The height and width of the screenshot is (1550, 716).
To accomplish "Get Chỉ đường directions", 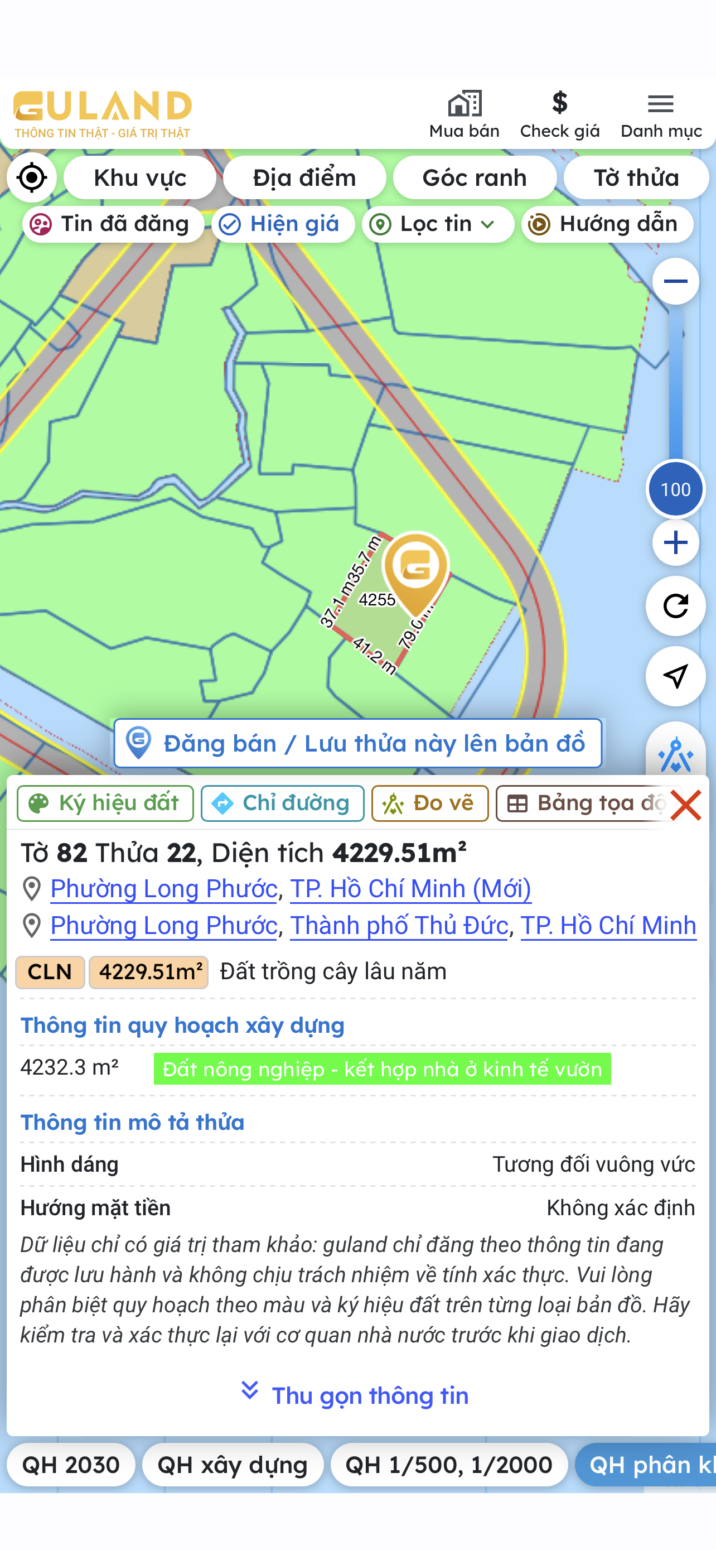I will pos(283,803).
